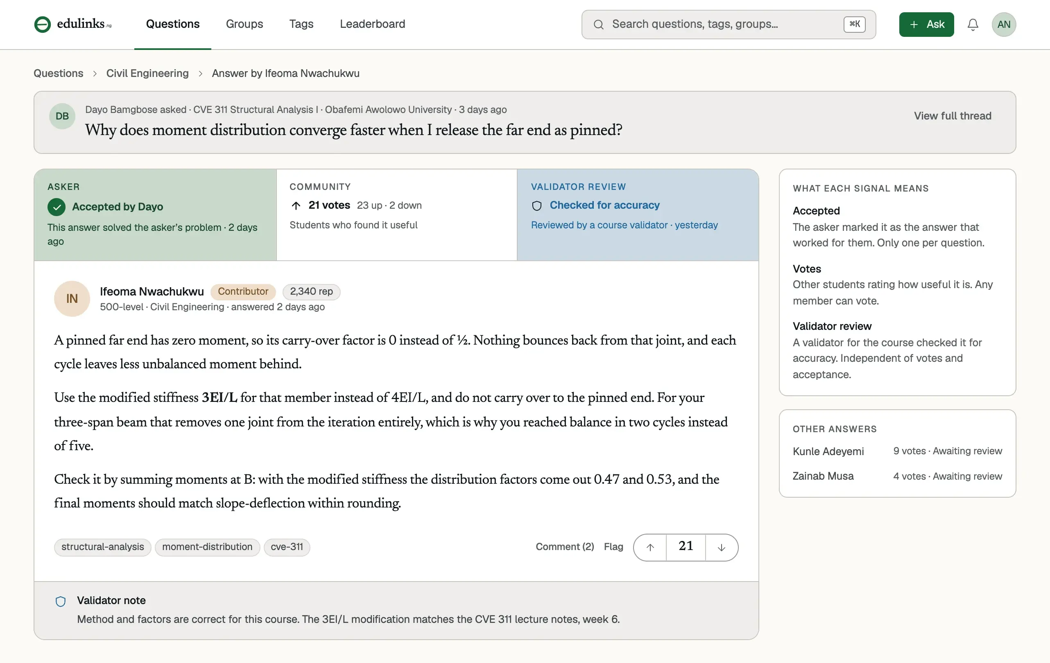Open the Leaderboard tab
The image size is (1050, 663).
click(372, 24)
